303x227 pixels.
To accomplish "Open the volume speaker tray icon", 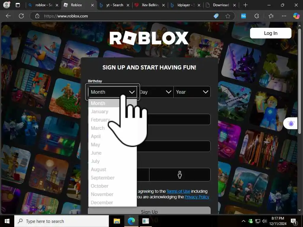I will 265,221.
